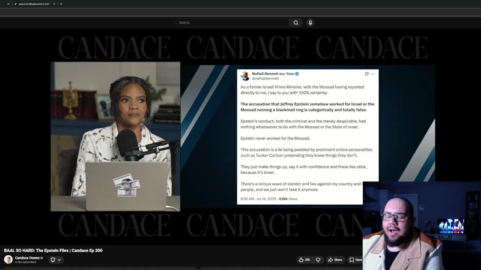Like the video with 20k thumbs up
The width and height of the screenshot is (481, 270).
click(304, 259)
